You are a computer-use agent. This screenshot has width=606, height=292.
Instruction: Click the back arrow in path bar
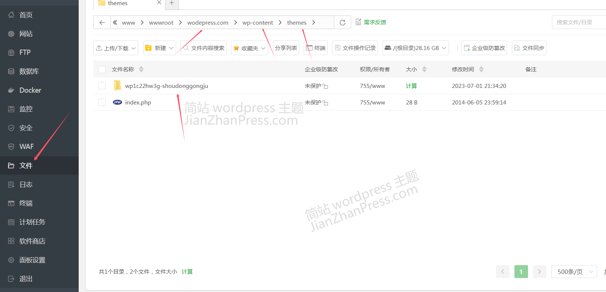tap(102, 22)
